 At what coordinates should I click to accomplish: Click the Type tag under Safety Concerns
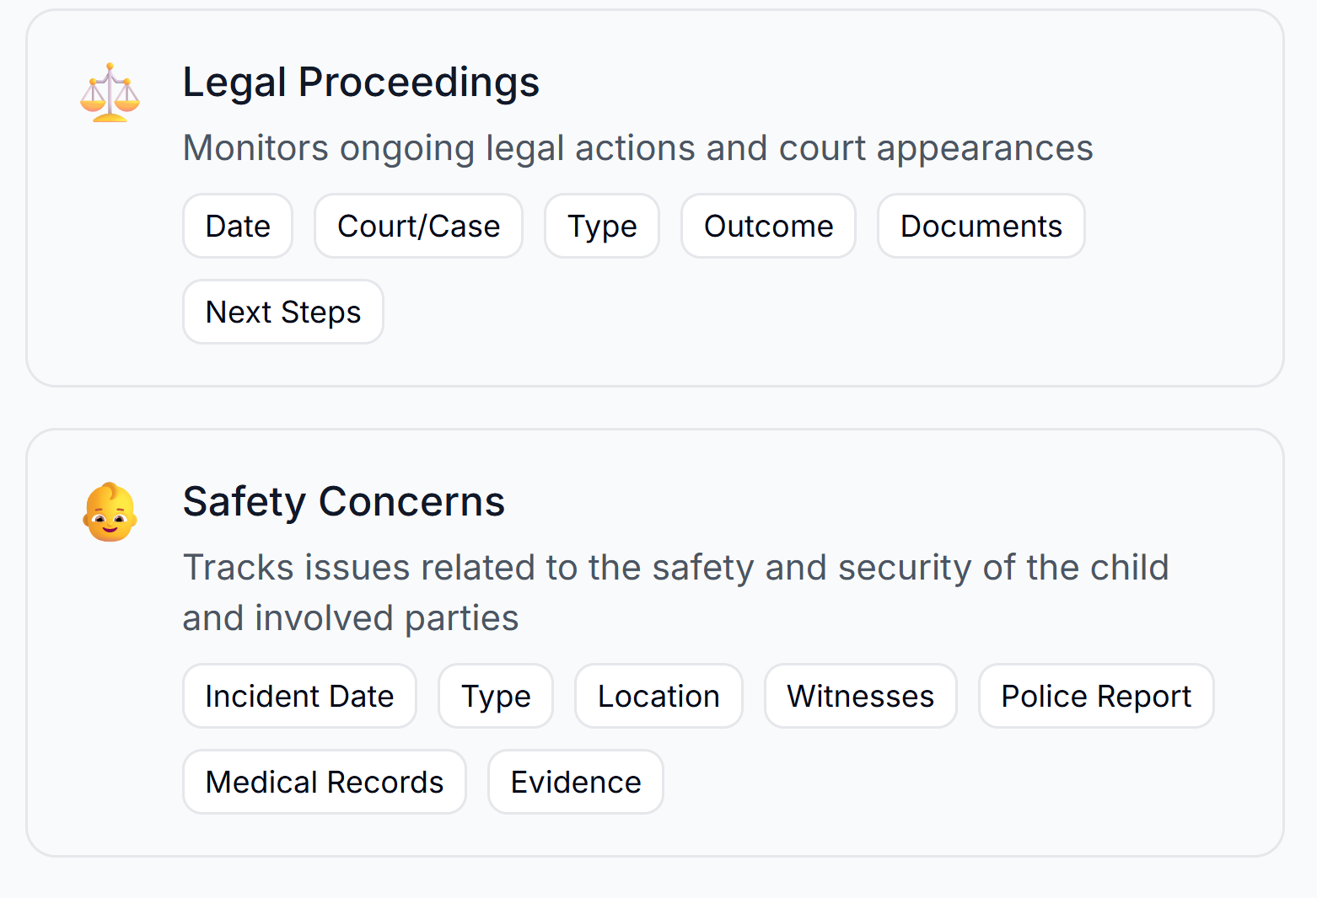tap(496, 696)
